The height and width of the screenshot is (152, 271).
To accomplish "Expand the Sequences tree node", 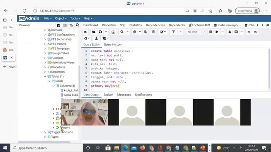I will [x=45, y=72].
